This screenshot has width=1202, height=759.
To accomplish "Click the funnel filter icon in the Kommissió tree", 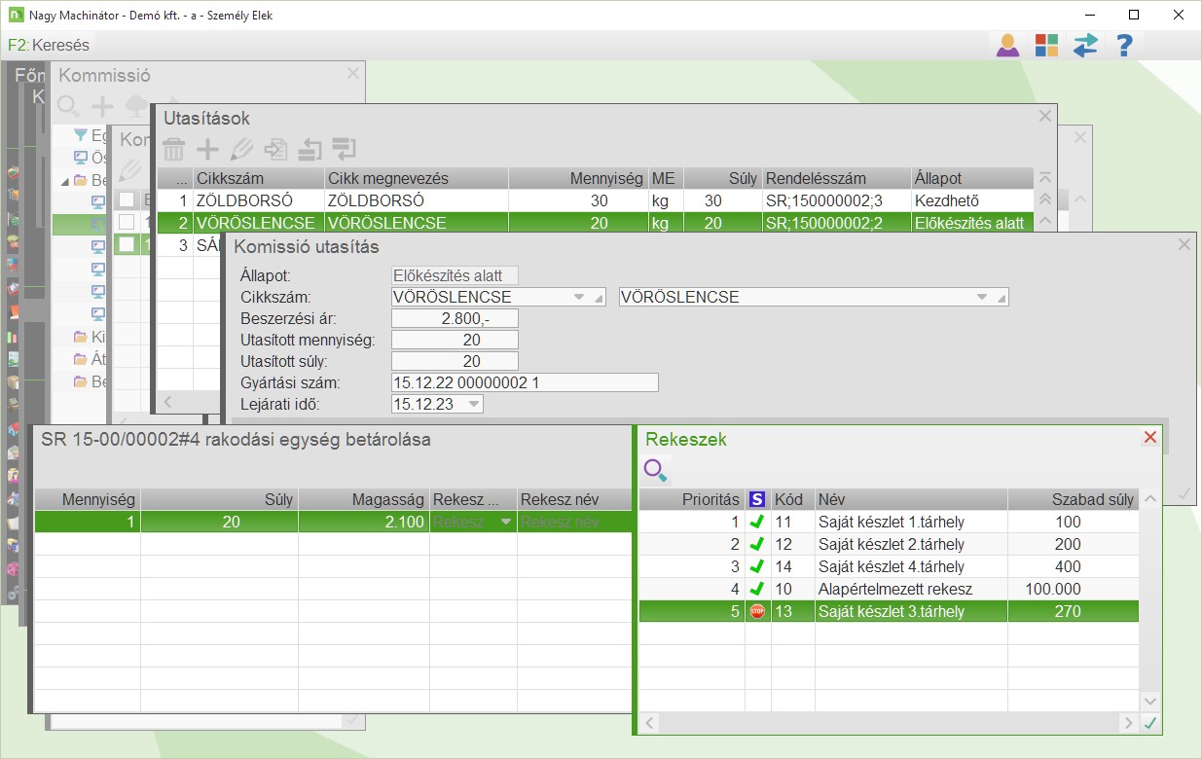I will pyautogui.click(x=81, y=135).
